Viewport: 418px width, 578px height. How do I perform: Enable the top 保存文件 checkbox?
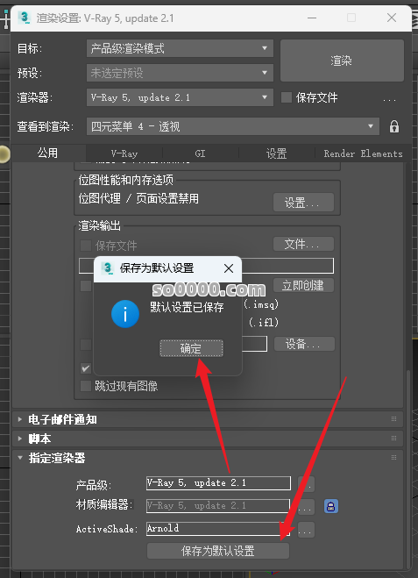(x=287, y=97)
